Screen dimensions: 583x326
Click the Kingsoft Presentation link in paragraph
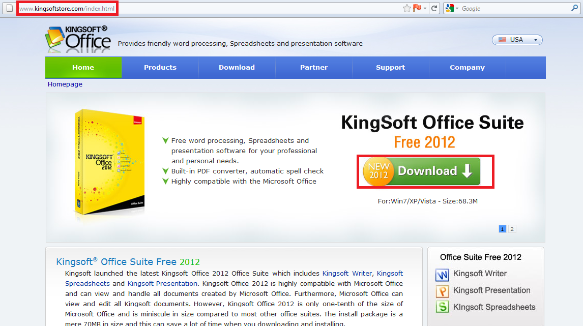pyautogui.click(x=162, y=284)
